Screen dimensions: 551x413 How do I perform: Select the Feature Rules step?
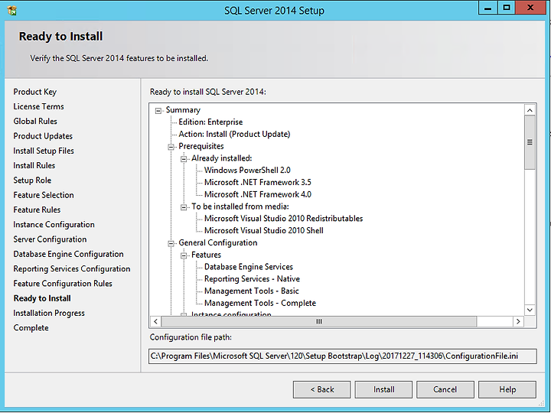(37, 210)
